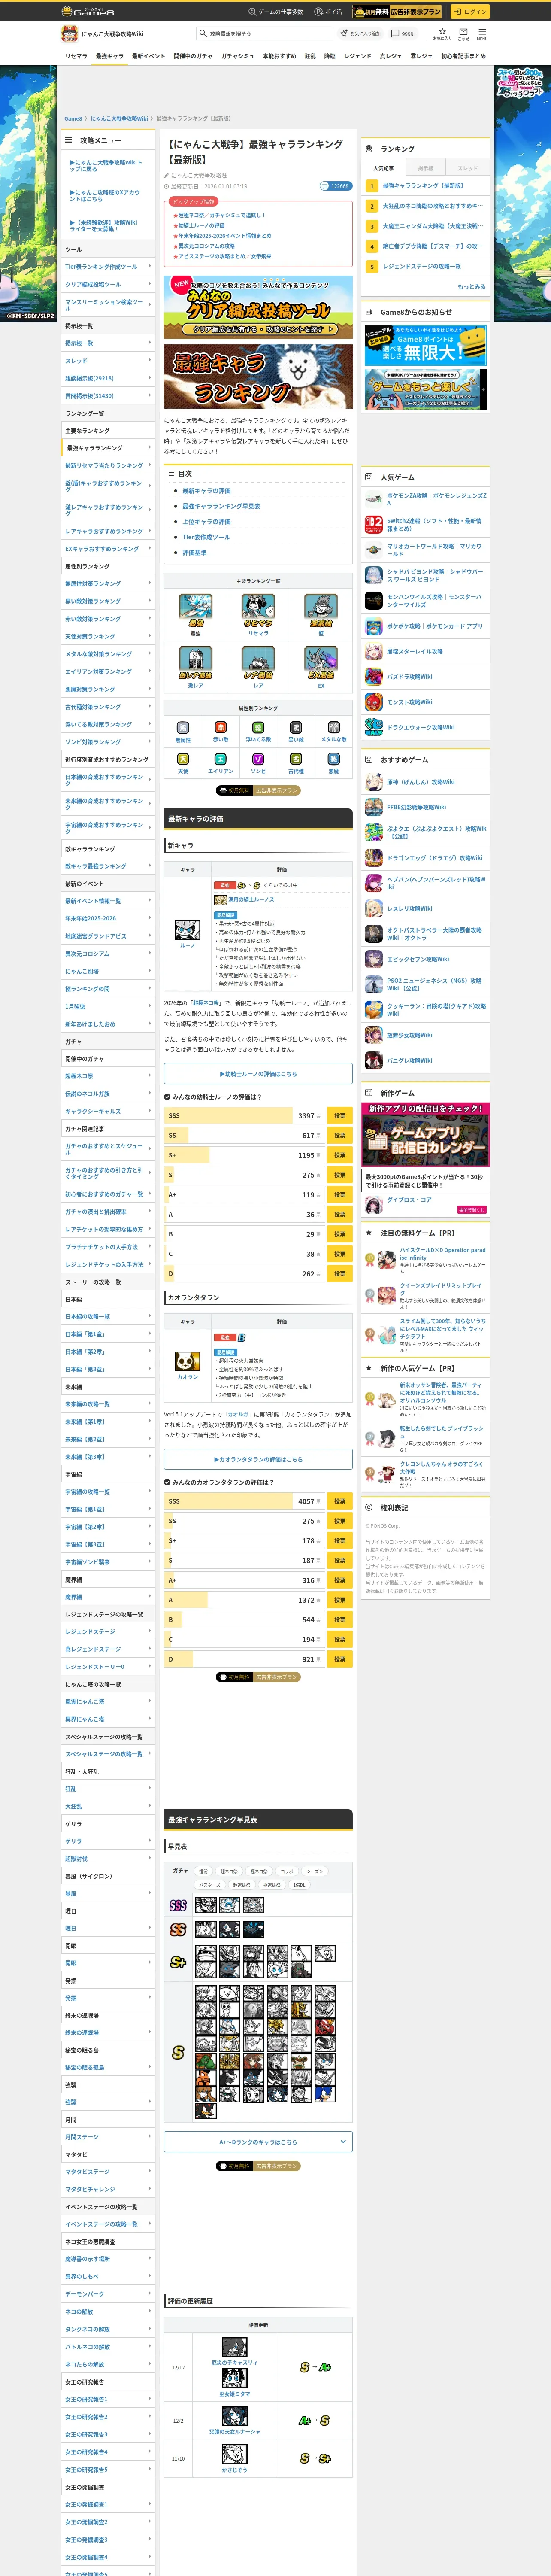Open the リセマラ navigation tab
Screen dimensions: 551x2576
[76, 56]
